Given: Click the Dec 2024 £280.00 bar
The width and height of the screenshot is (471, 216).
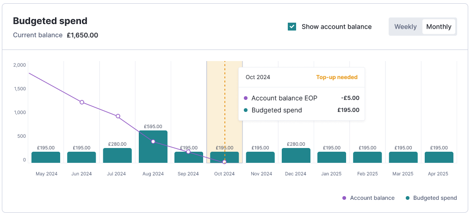Looking at the screenshot, I should (296, 155).
